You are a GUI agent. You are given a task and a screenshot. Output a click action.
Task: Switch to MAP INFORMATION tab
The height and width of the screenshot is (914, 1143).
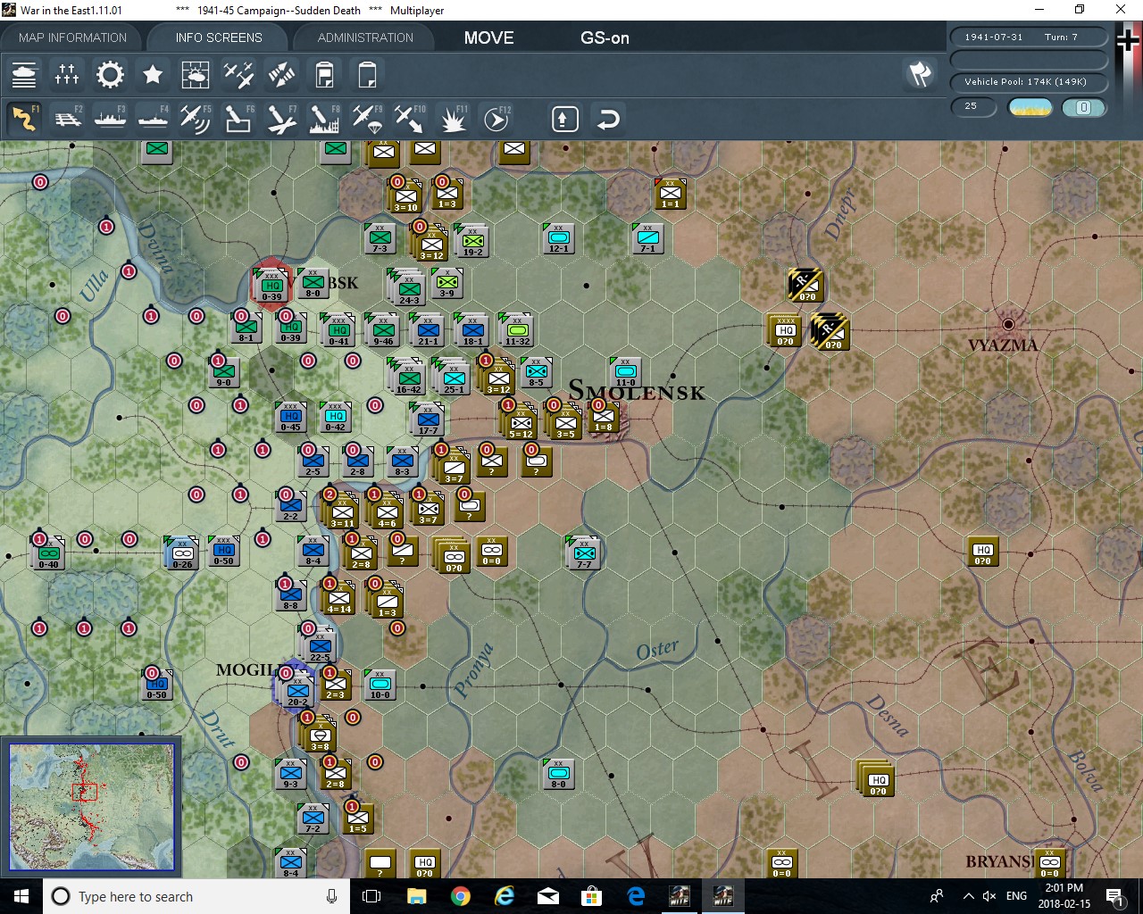point(73,37)
